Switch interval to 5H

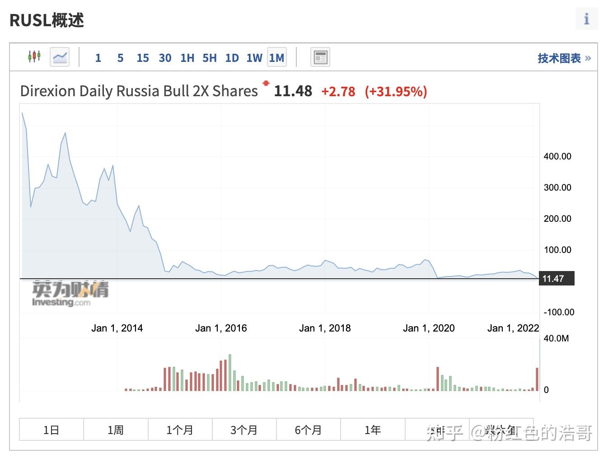[210, 58]
